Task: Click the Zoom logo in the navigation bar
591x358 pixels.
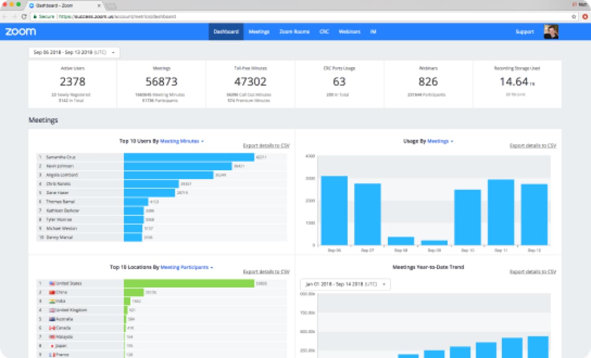Action: click(21, 31)
